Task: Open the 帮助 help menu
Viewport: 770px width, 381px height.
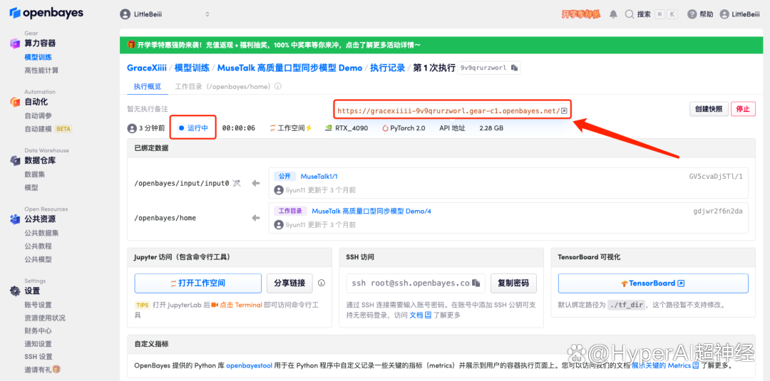Action: point(700,14)
